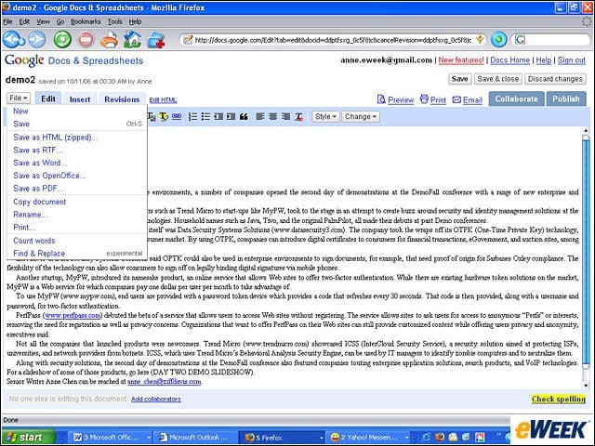The image size is (595, 446).
Task: Click Add collaborators link
Action: (156, 399)
